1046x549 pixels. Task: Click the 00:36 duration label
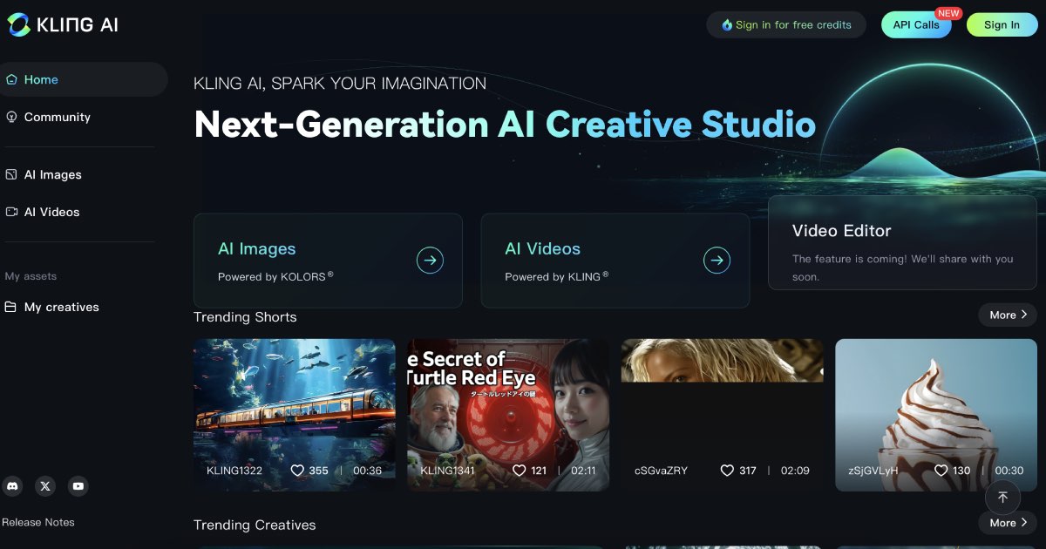(368, 471)
